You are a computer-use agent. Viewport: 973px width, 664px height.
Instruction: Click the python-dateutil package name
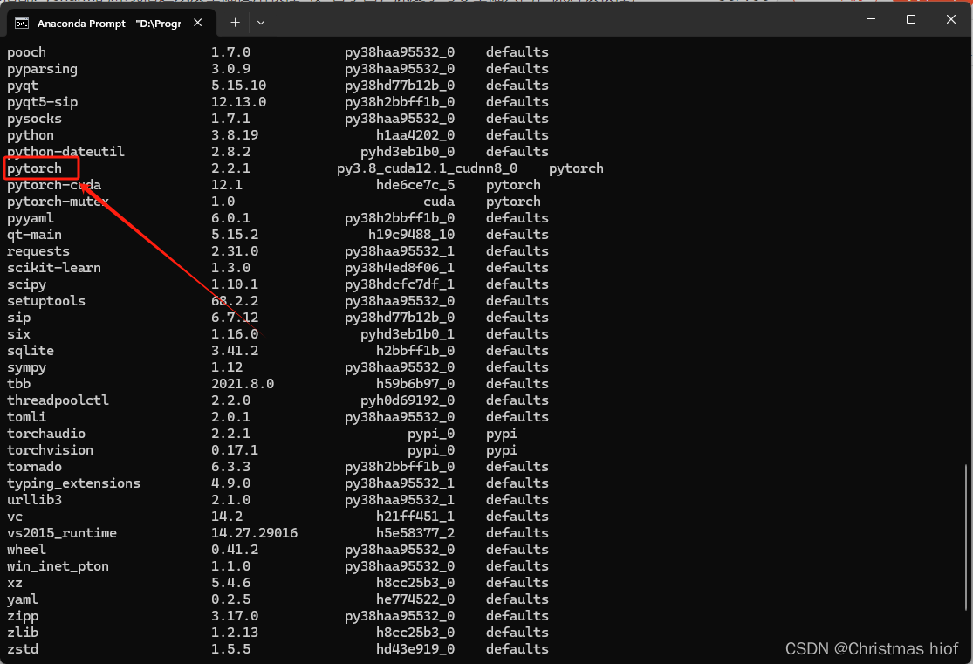tap(65, 152)
